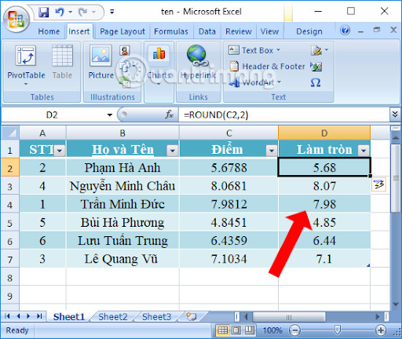Open the Charts gallery icon
Screen dimensions: 402x339
click(x=159, y=53)
